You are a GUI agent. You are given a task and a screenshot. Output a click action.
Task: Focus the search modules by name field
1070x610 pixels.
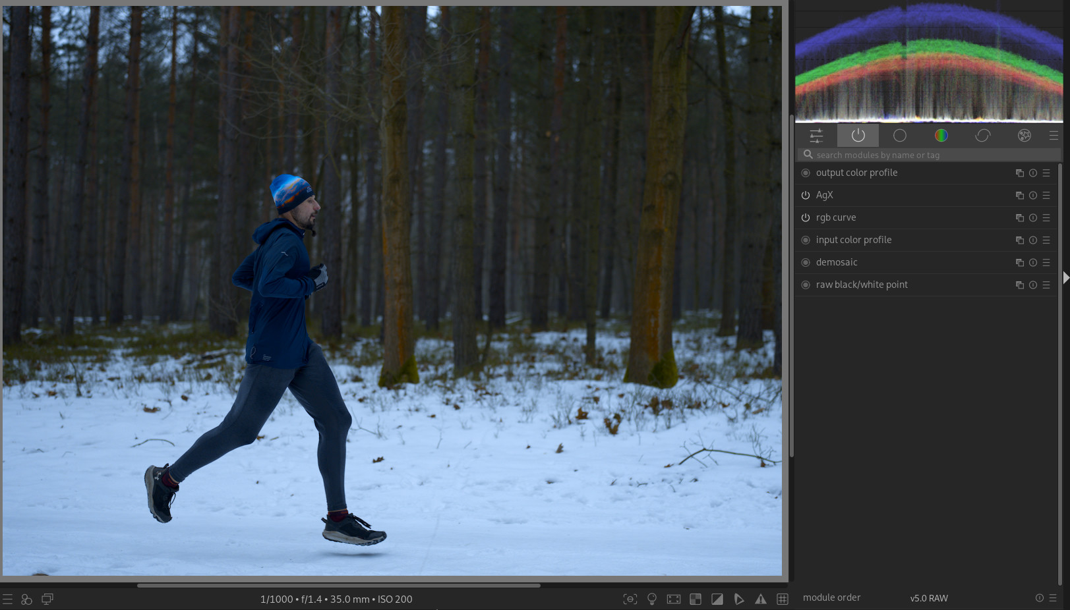click(929, 155)
